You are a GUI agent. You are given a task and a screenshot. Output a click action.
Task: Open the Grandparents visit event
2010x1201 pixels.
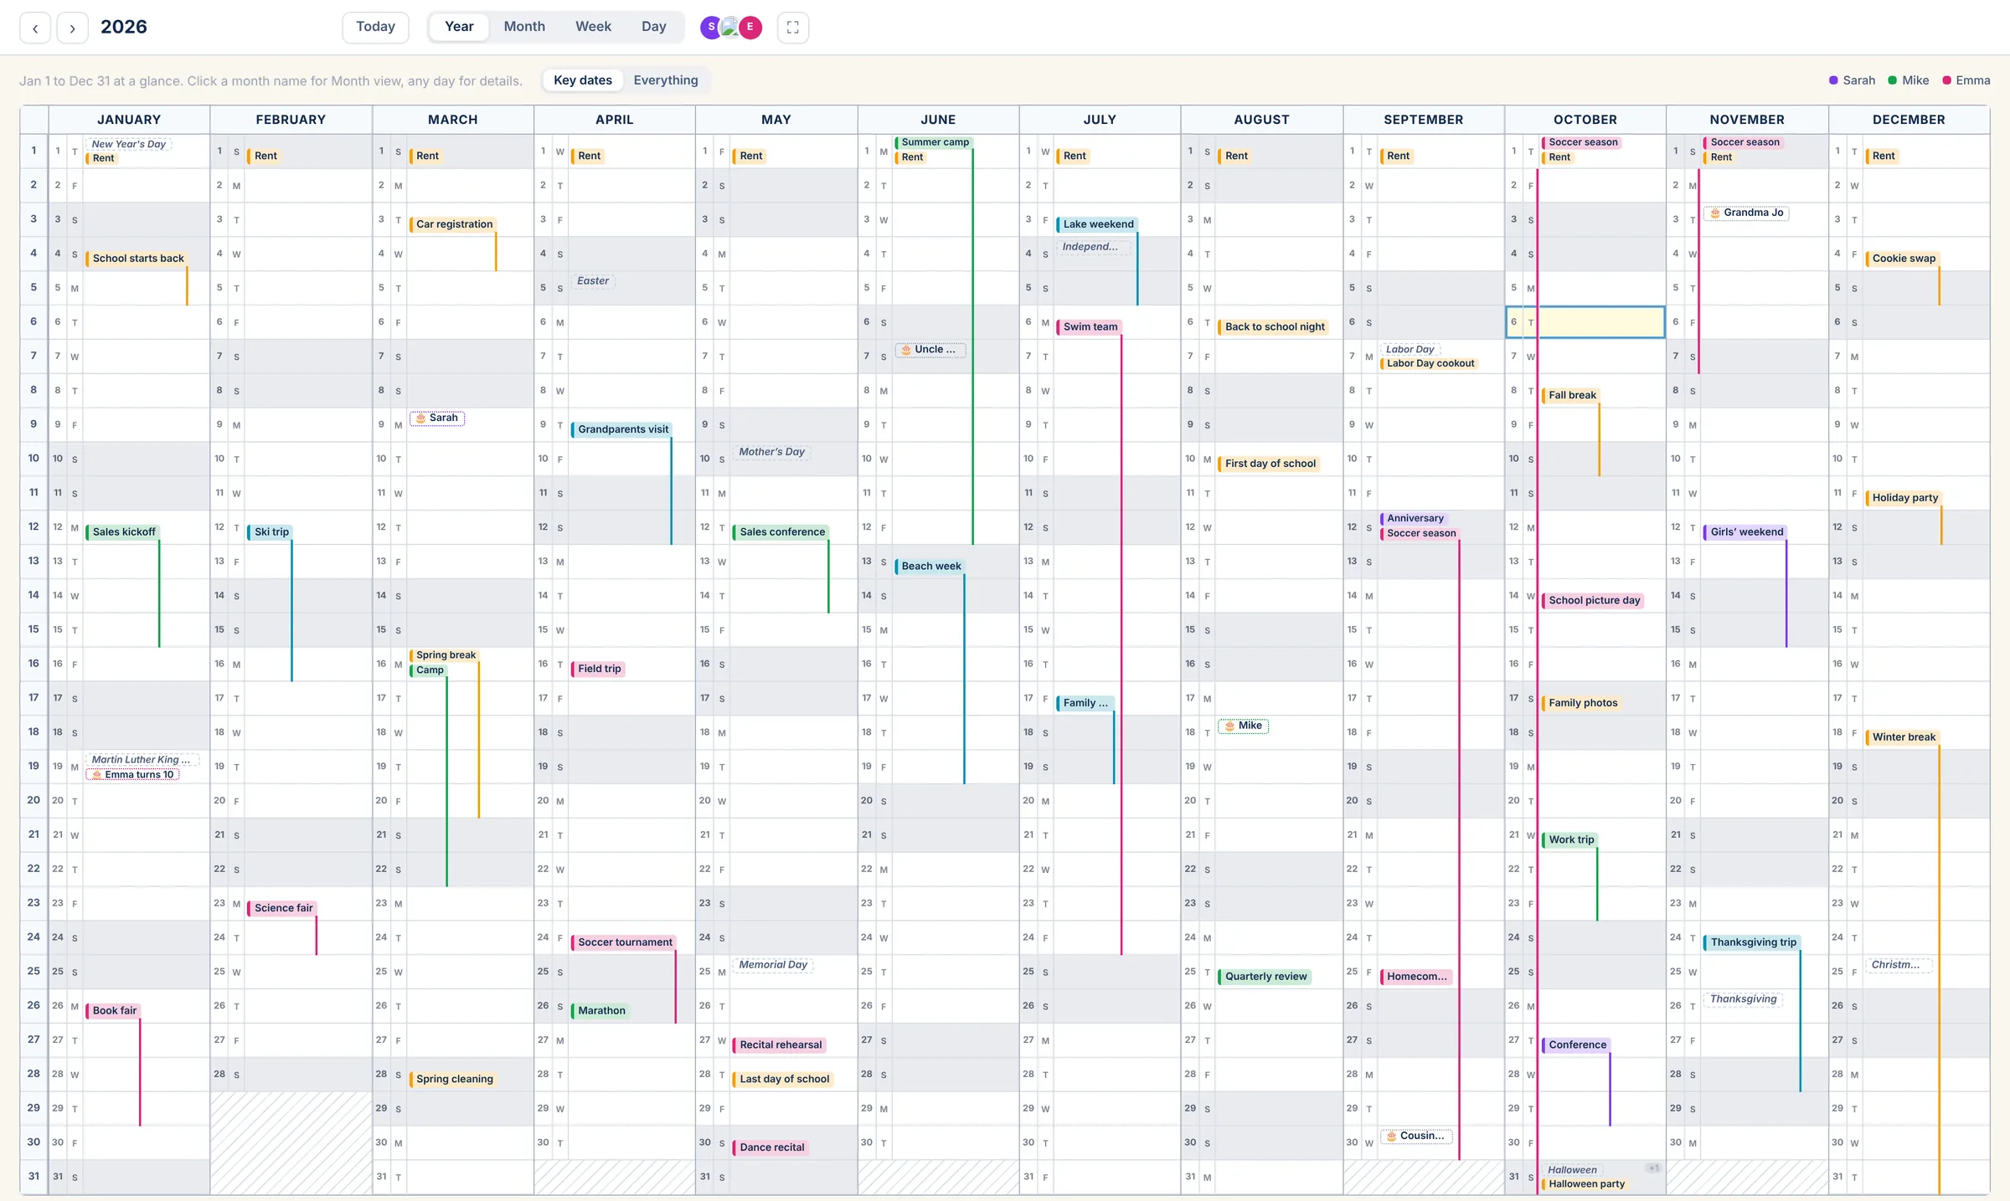click(x=621, y=429)
